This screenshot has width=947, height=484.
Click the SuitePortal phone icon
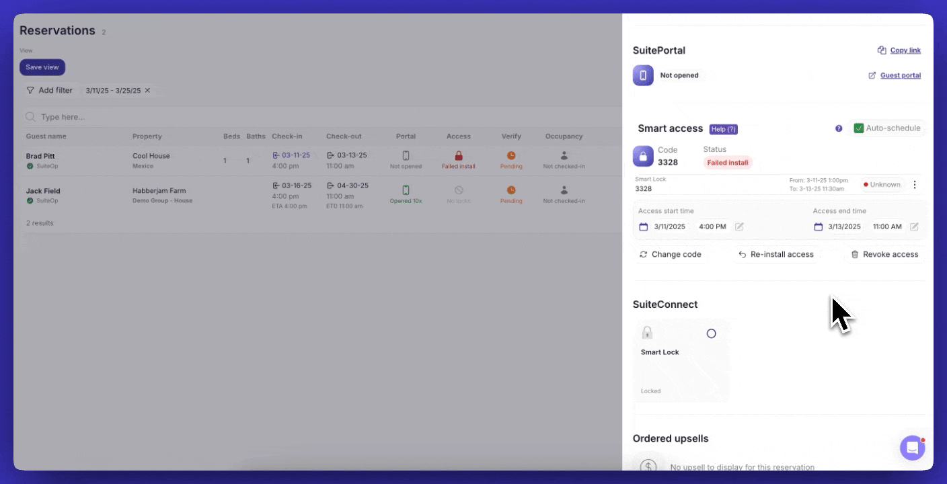click(643, 75)
